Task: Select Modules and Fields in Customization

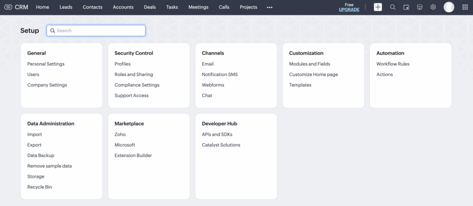Action: pos(309,64)
